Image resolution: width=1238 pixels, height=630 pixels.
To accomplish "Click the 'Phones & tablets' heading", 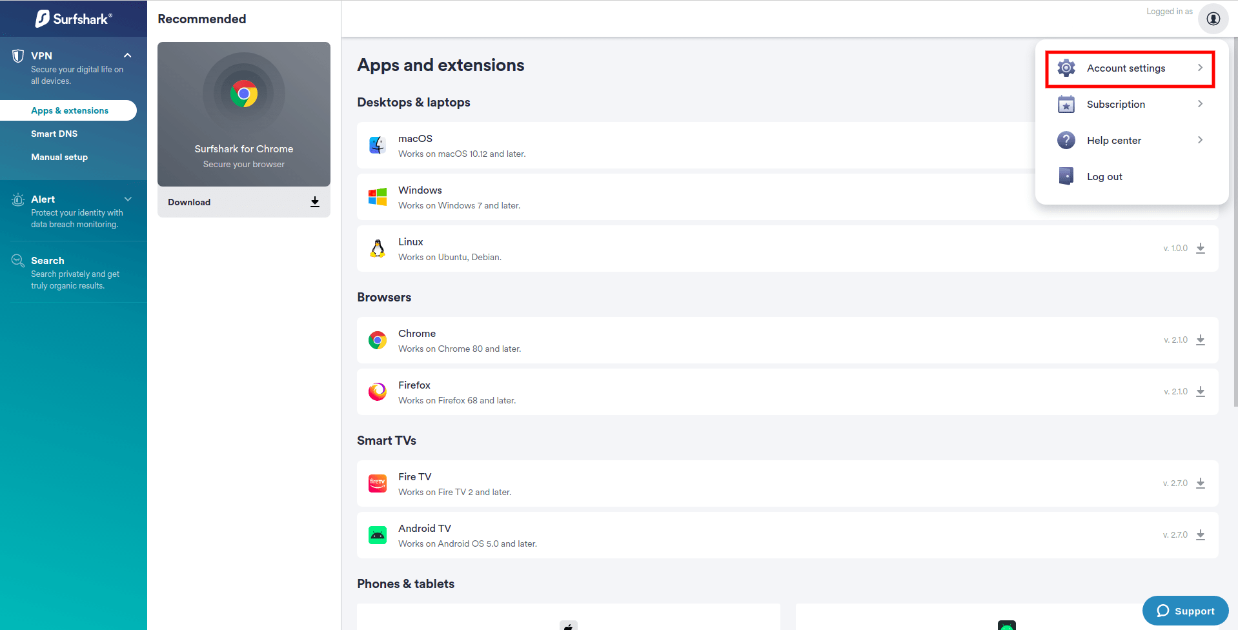I will coord(406,584).
